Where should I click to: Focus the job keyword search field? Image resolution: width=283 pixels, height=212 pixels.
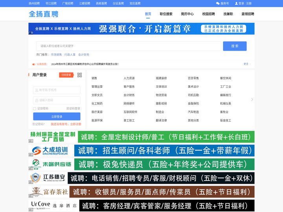[x=129, y=46]
